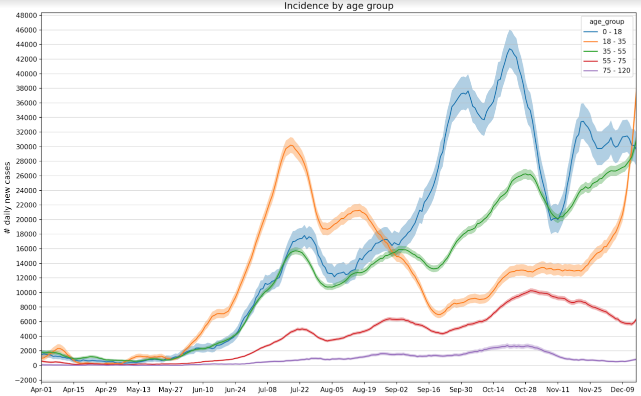Click the '38000' y-axis tick label

(x=27, y=88)
